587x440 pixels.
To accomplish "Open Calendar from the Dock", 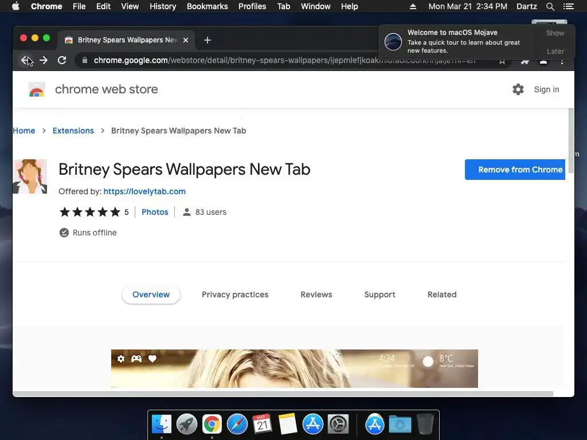I will (262, 425).
